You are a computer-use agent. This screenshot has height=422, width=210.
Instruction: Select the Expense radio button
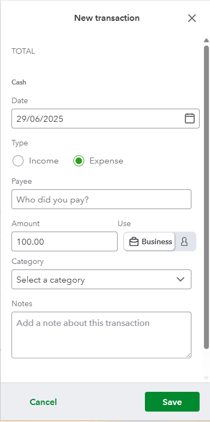pyautogui.click(x=79, y=161)
